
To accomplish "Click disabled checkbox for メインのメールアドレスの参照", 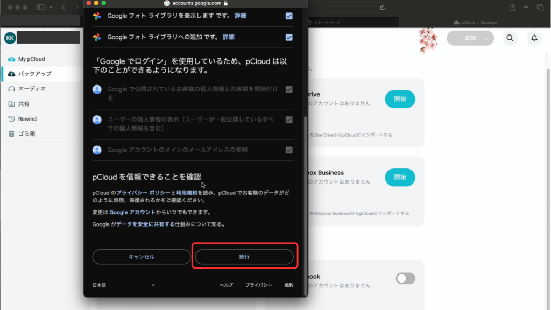I will click(289, 150).
